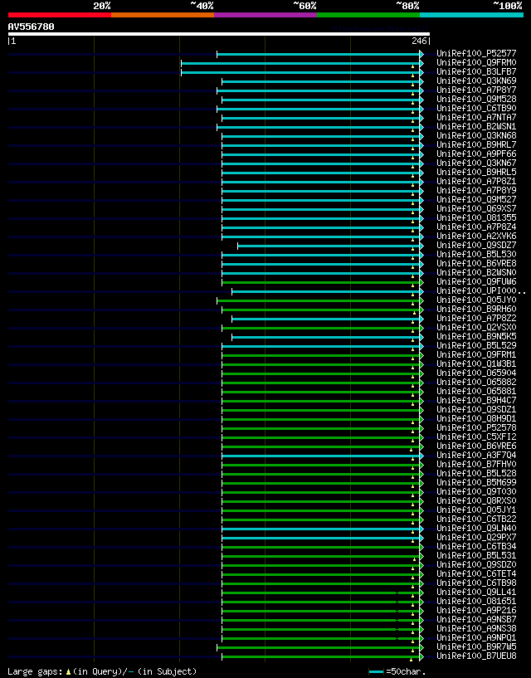This screenshot has height=678, width=531.
Task: Select the UniRef100_Q9FRM1 subject entry
Action: (476, 354)
